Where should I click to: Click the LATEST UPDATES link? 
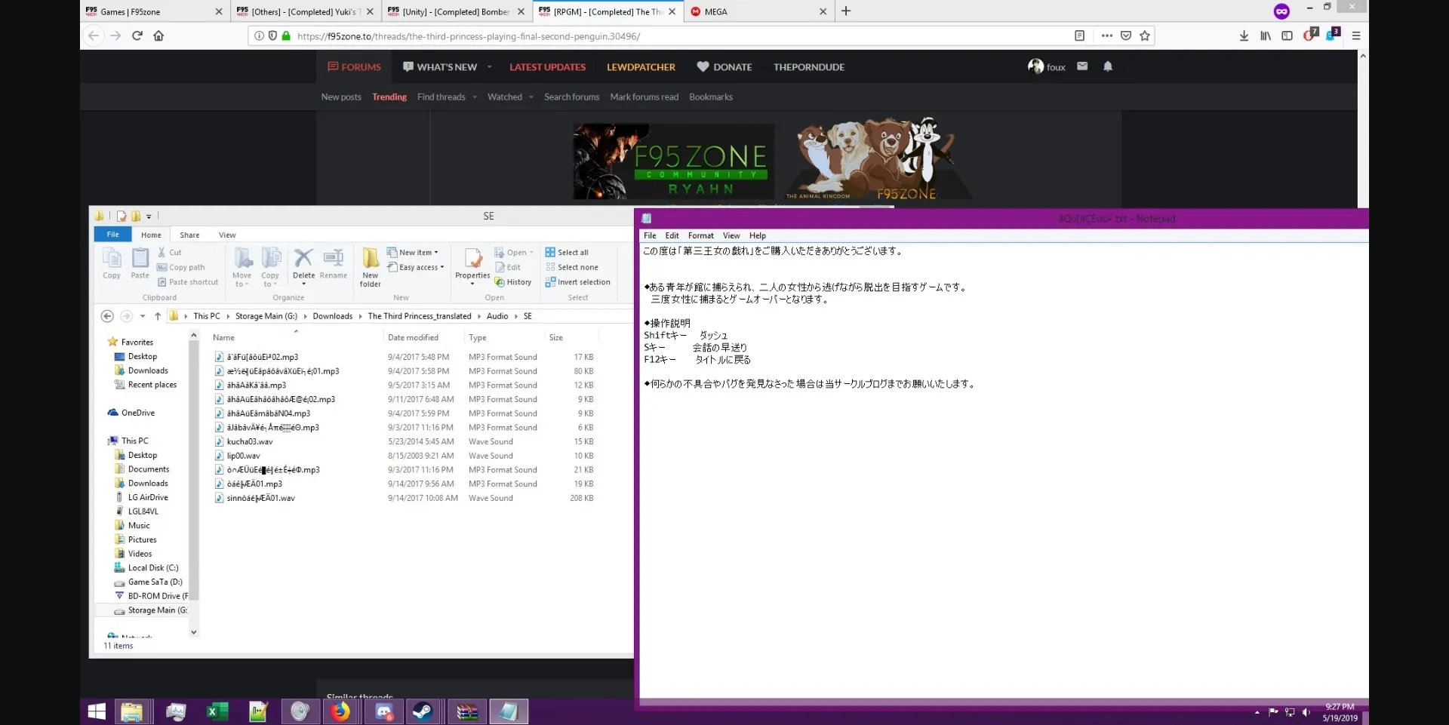pyautogui.click(x=547, y=67)
